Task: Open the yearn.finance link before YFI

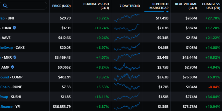Action: 7,107
